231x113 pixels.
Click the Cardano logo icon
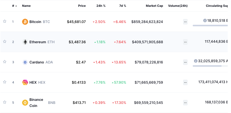25,62
